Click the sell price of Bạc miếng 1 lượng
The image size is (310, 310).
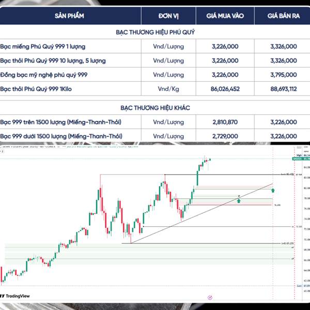(284, 47)
